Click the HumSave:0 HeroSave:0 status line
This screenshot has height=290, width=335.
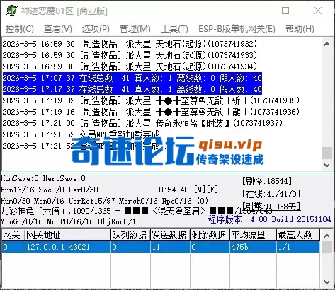(43, 178)
